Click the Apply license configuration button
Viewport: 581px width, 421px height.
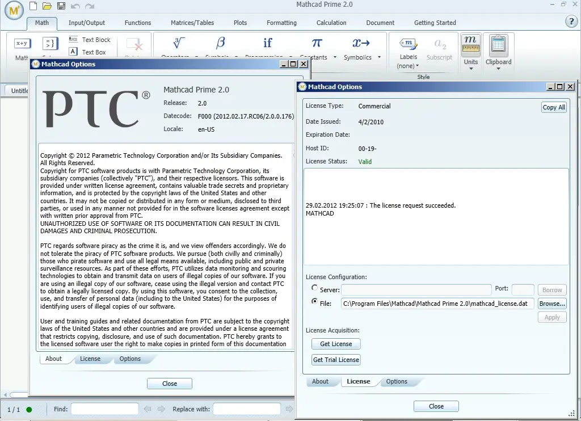point(552,317)
